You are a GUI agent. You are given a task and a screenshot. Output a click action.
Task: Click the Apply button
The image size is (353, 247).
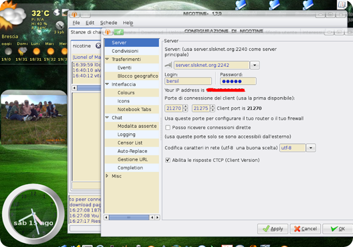pyautogui.click(x=272, y=229)
